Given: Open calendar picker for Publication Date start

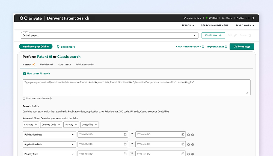Looking at the screenshot, I should tap(125, 135).
